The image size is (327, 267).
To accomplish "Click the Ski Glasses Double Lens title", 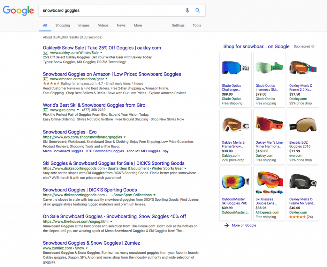I will [266, 201].
